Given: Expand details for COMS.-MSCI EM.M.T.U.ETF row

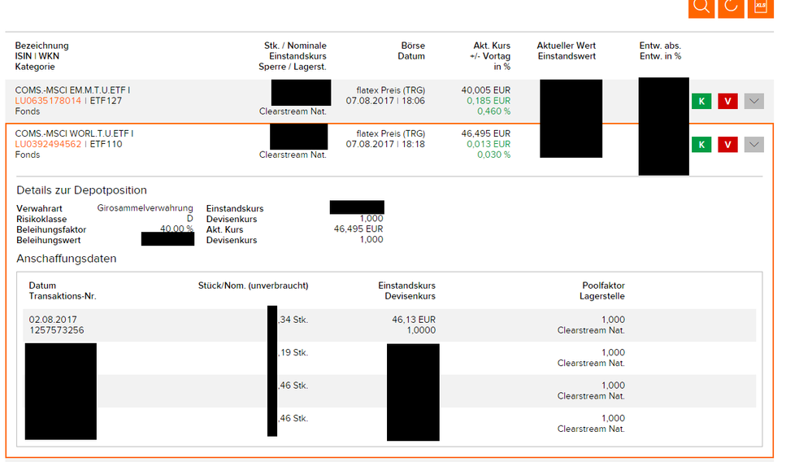Looking at the screenshot, I should coord(753,101).
